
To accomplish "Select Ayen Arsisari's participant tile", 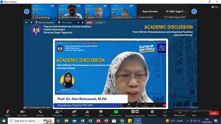I will tap(150, 11).
